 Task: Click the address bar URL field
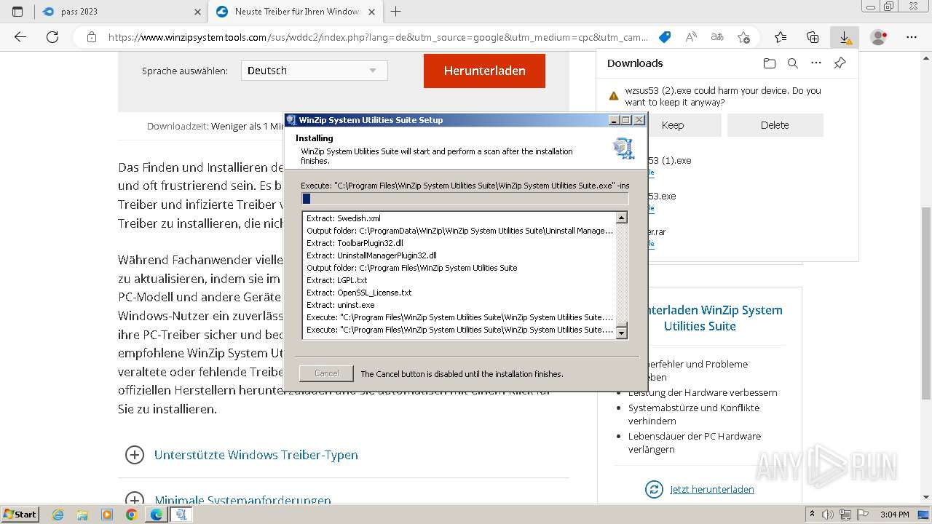377,37
